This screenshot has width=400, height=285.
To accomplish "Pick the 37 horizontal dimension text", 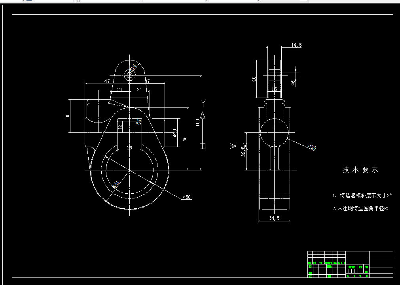I will click(147, 81).
